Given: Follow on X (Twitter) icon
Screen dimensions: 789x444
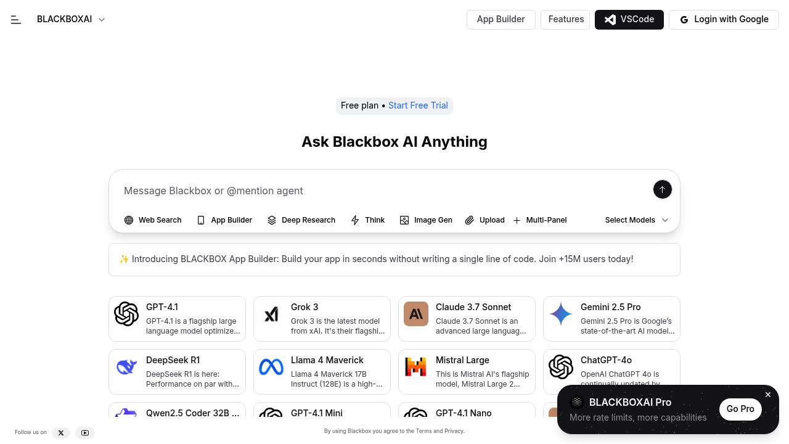Looking at the screenshot, I should click(61, 433).
